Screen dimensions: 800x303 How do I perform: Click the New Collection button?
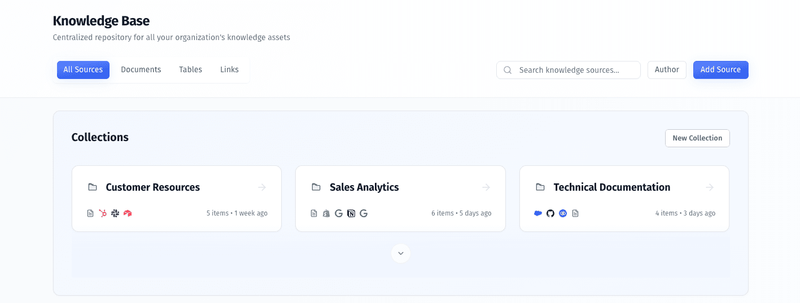point(697,138)
